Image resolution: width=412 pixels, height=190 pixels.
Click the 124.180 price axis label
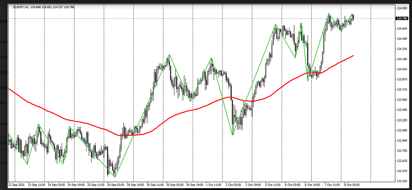pyautogui.click(x=402, y=59)
